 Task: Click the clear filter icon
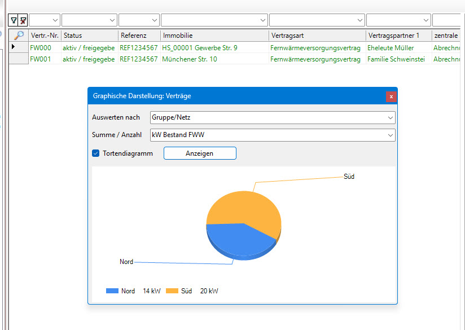(23, 20)
